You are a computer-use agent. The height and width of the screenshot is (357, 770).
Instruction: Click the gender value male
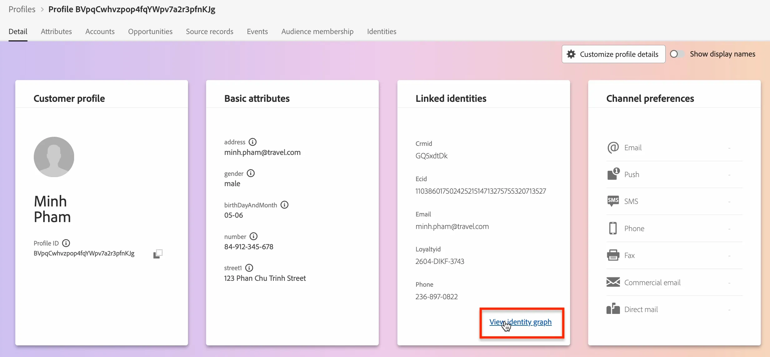(232, 184)
